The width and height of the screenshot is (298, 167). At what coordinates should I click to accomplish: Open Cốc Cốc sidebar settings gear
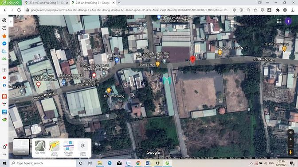click(x=4, y=20)
